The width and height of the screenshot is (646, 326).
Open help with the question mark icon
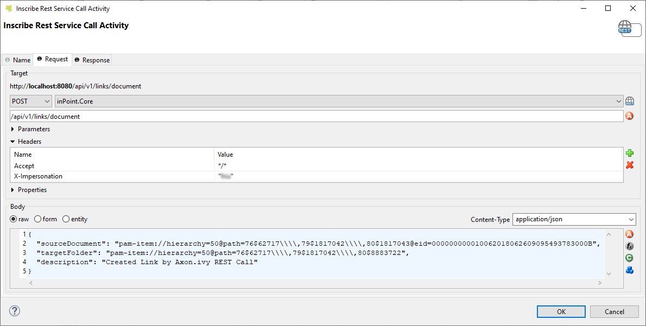15,311
